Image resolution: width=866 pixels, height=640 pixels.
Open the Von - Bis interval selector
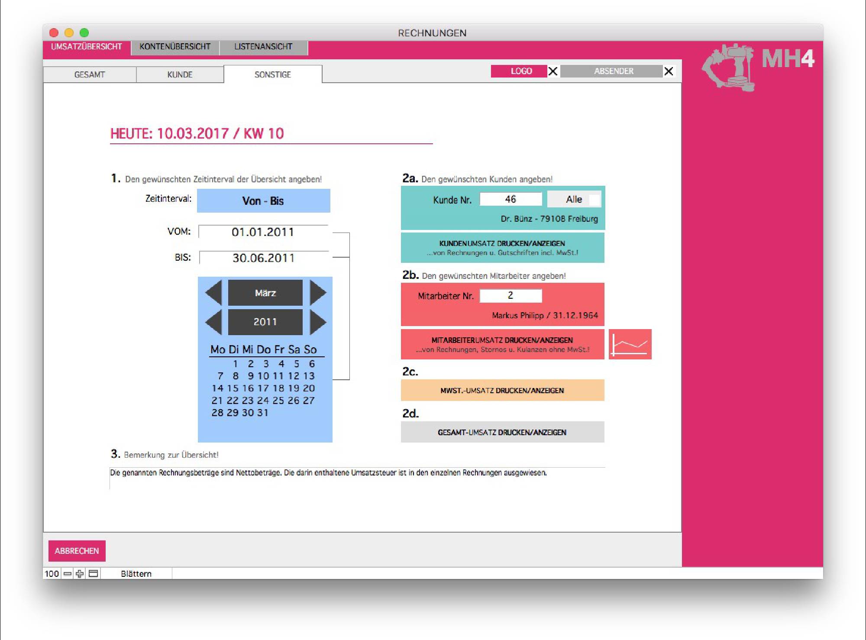[263, 201]
